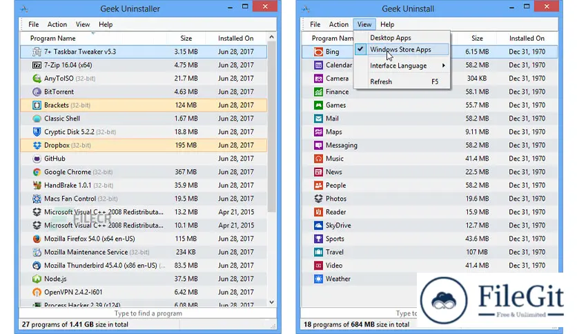577x334 pixels.
Task: Sort by the Installed On column in the right window
Action: pyautogui.click(x=527, y=38)
